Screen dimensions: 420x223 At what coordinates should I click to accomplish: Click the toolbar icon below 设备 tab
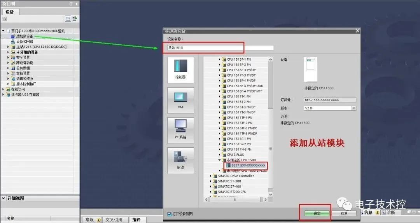tap(5, 19)
